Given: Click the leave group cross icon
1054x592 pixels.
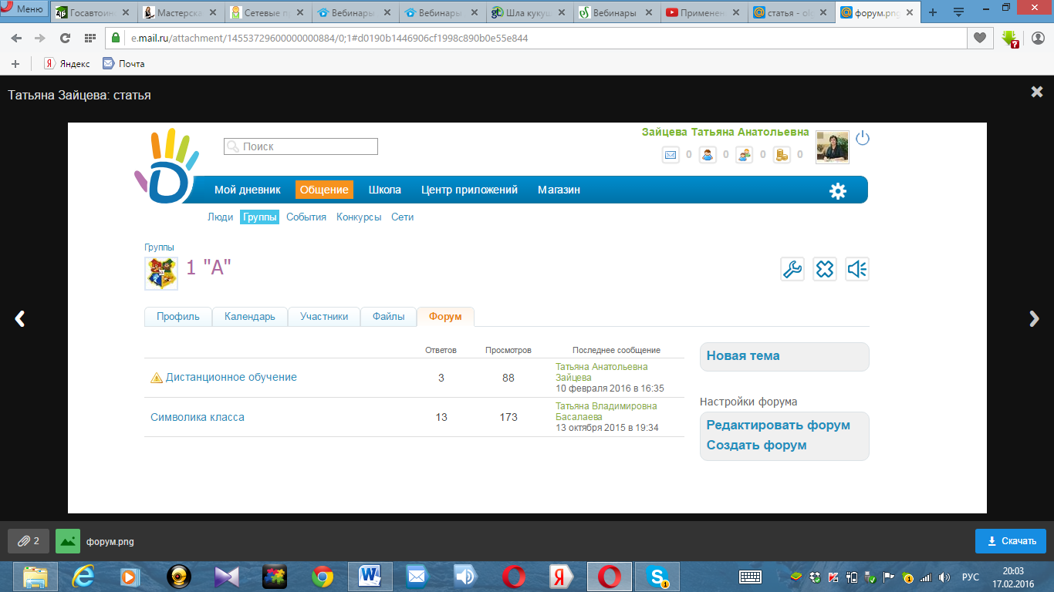Looking at the screenshot, I should click(825, 269).
